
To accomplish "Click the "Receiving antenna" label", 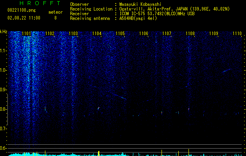I will point(90,18).
